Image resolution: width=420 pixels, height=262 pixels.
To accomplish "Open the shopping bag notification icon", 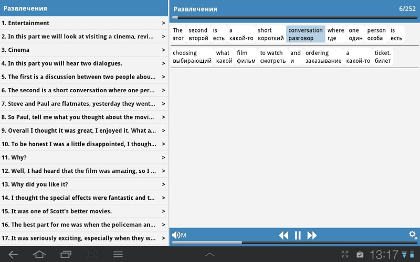I will 360,254.
